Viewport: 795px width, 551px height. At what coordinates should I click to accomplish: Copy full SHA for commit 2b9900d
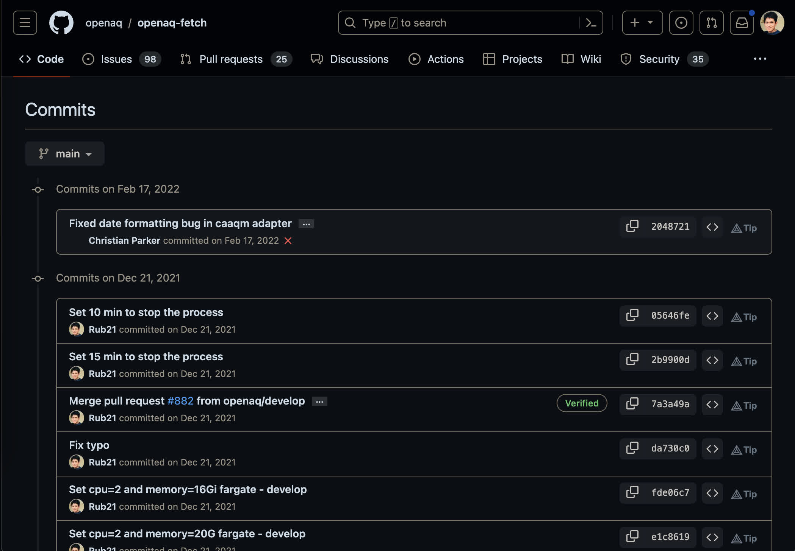tap(632, 360)
